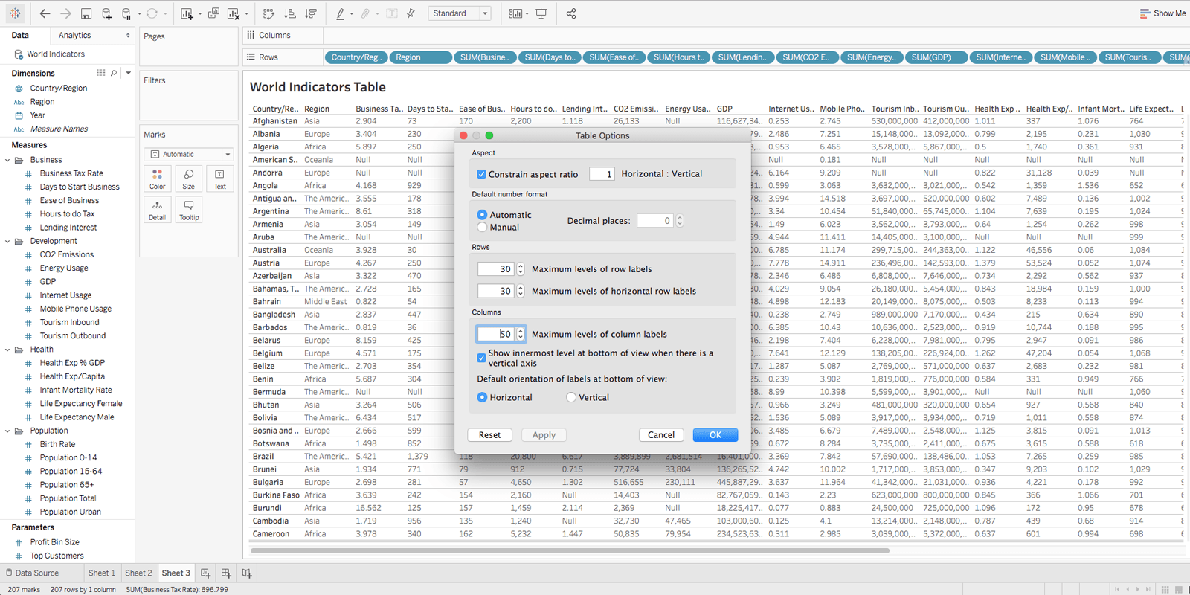Click the horizontal scrollbar under the table

coord(570,551)
